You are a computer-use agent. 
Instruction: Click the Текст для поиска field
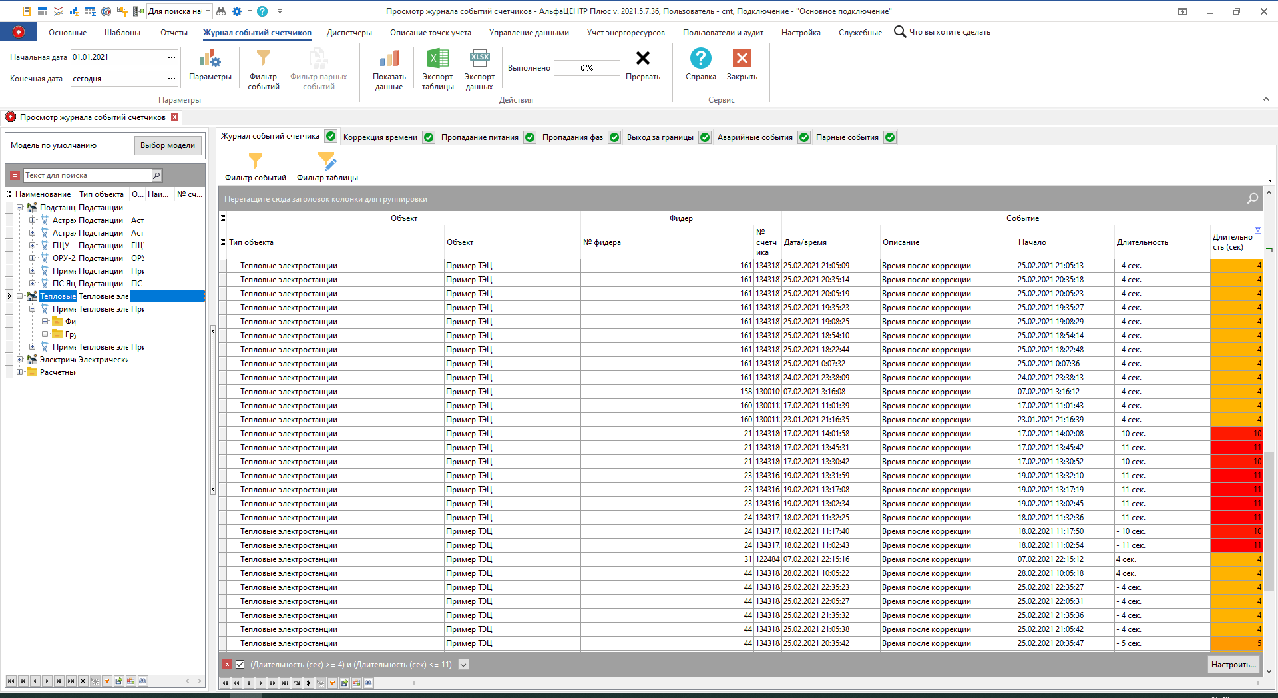(x=87, y=175)
